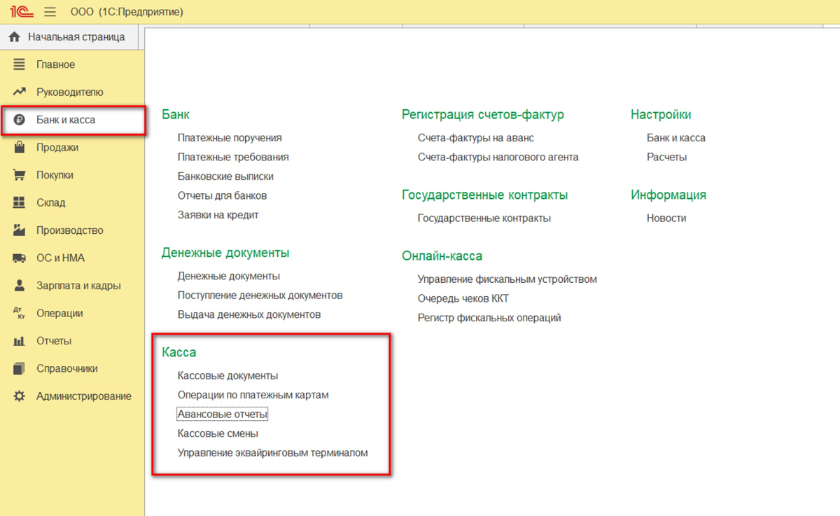This screenshot has width=840, height=516.
Task: Click the home icon on Начальная страница
Action: 15,37
